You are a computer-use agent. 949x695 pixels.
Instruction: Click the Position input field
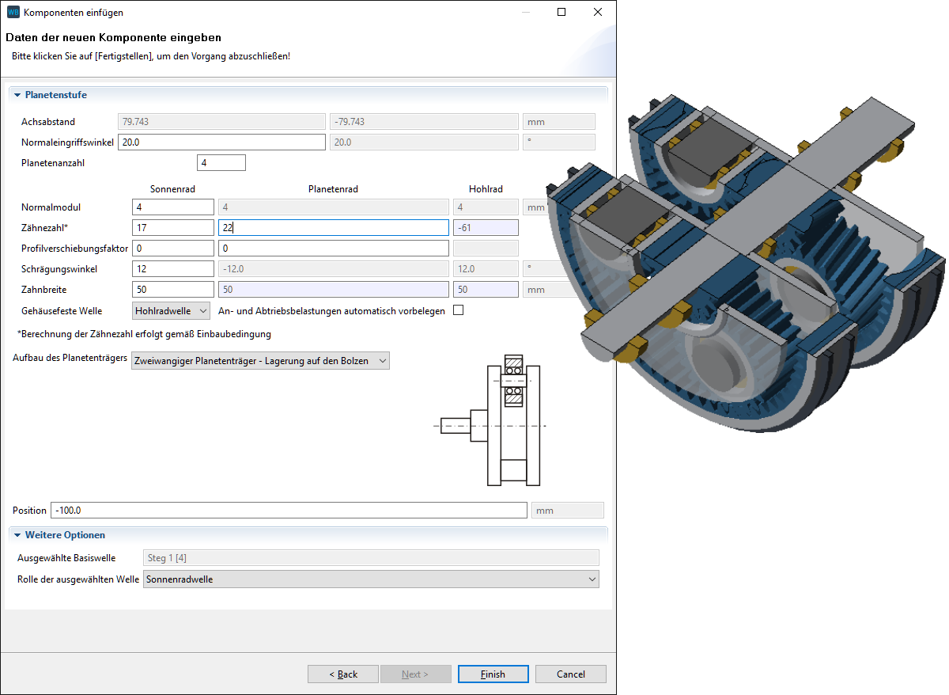pos(289,511)
